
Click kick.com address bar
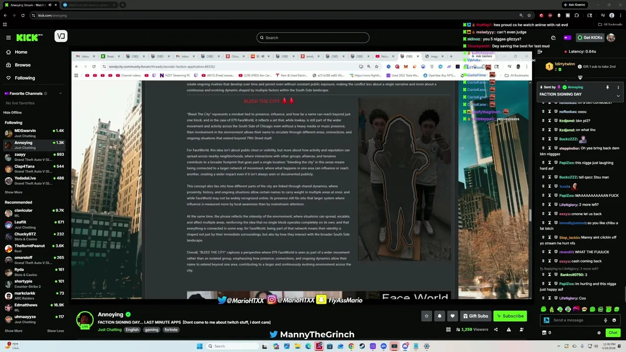tap(274, 15)
